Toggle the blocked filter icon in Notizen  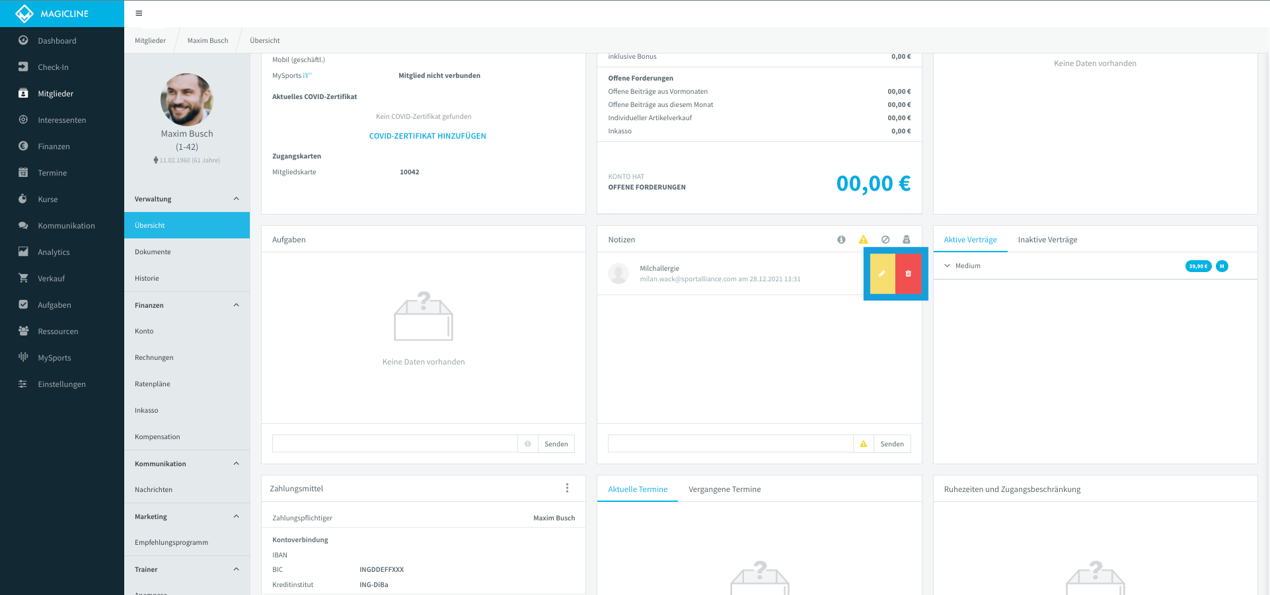point(885,240)
